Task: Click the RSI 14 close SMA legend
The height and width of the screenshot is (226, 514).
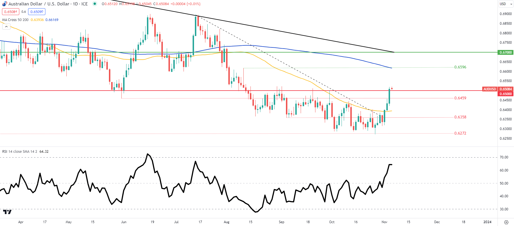Action: pyautogui.click(x=20, y=152)
